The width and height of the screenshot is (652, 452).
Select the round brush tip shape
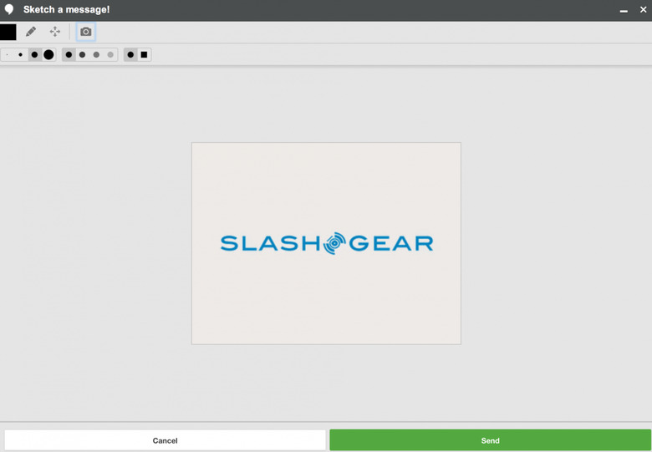point(130,55)
